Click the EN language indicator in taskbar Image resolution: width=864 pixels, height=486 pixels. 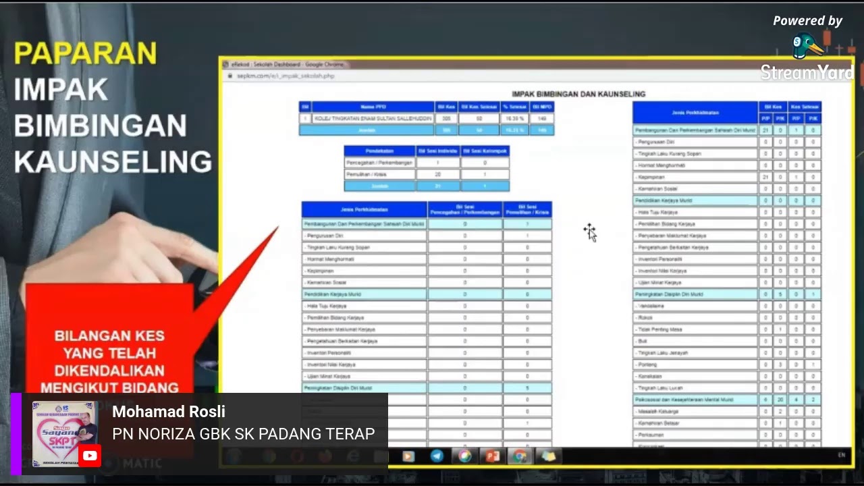[x=841, y=456]
